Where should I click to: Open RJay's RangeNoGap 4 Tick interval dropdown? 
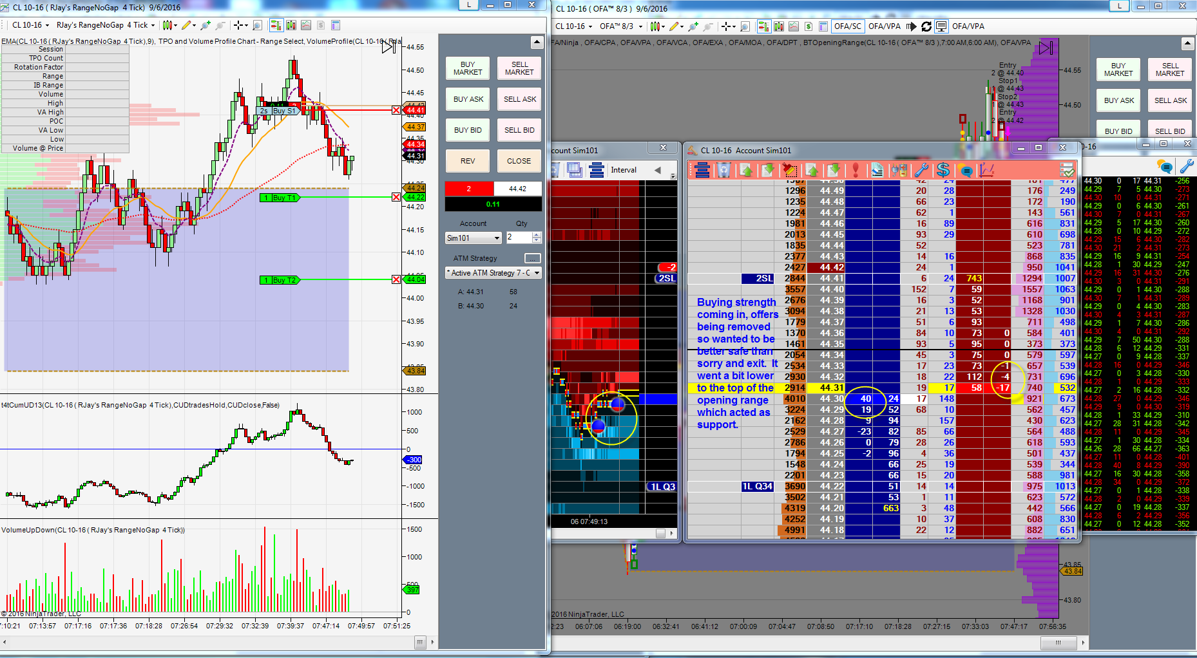(x=106, y=25)
